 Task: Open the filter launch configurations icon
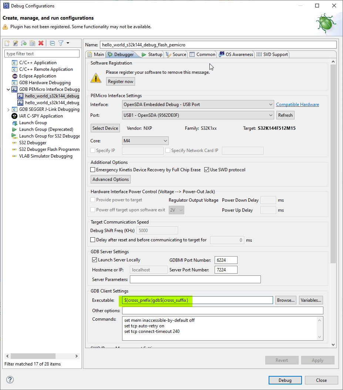tap(60, 43)
